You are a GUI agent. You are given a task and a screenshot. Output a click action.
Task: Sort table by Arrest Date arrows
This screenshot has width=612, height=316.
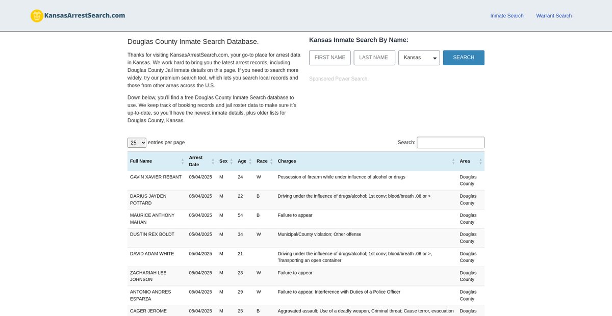[213, 161]
